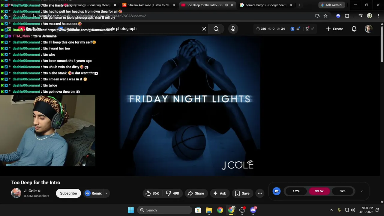Open the volume tray icon
Image resolution: width=384 pixels, height=216 pixels.
[x=353, y=210]
